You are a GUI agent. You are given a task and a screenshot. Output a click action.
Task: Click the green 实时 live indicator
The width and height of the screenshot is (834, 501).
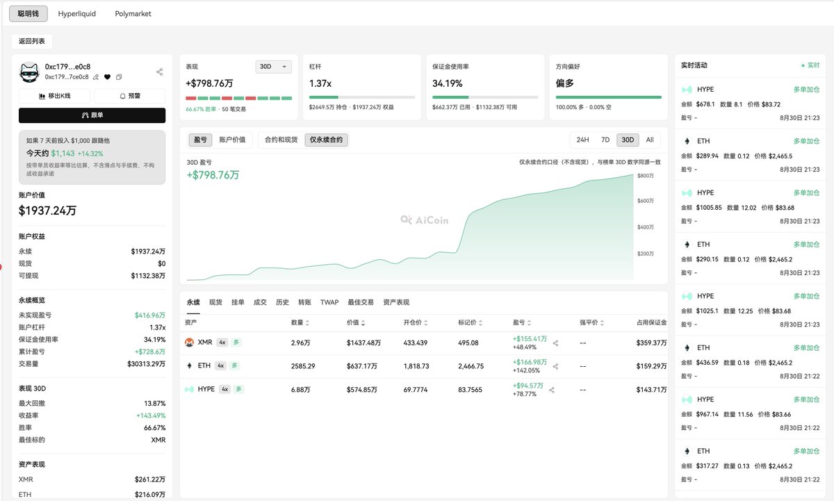810,65
